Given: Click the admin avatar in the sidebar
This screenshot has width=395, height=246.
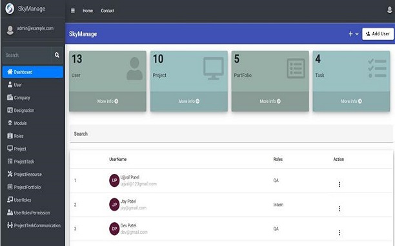Looking at the screenshot, I should coord(10,30).
